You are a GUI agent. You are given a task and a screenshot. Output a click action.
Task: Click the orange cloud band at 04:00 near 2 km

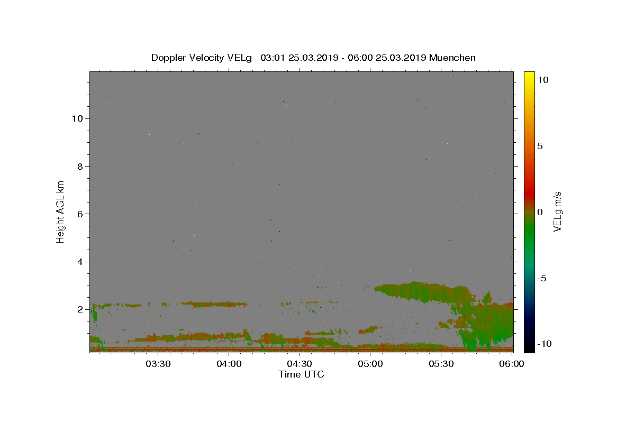[214, 304]
